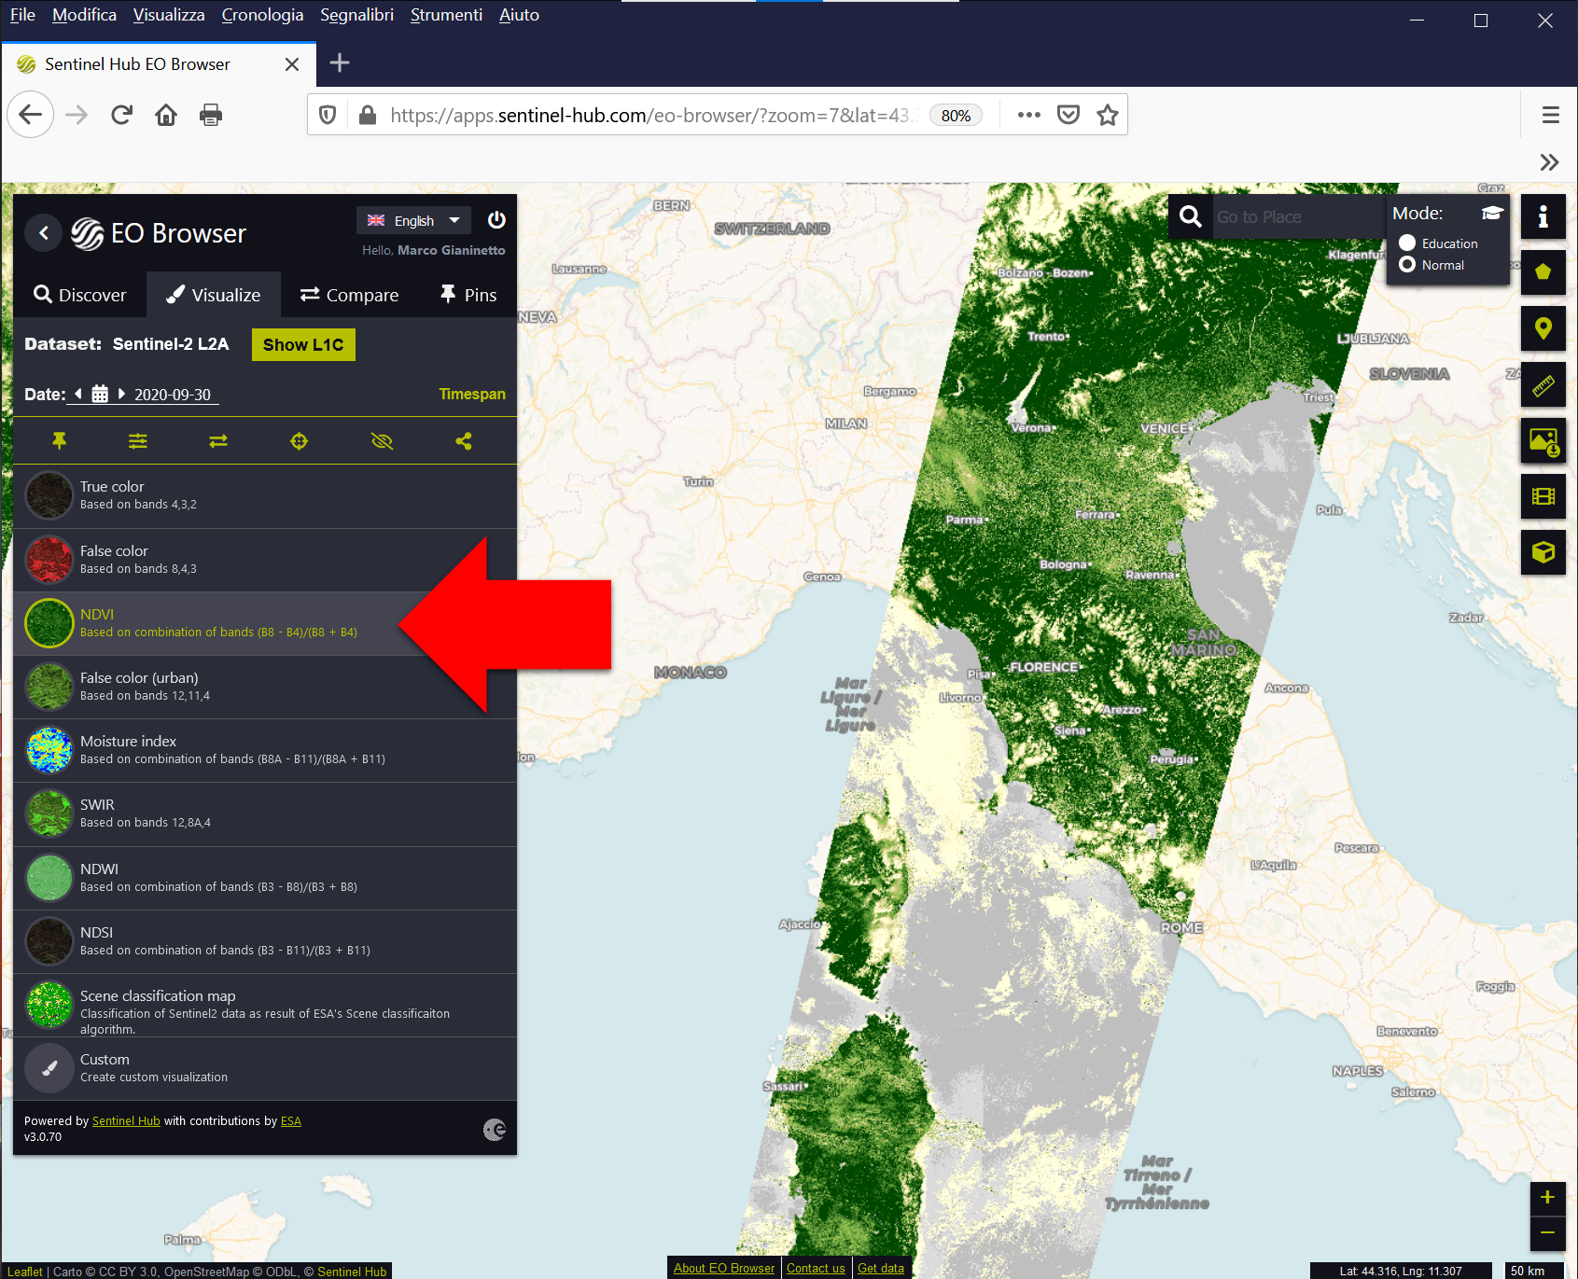This screenshot has width=1578, height=1279.
Task: Open the Cronologia menu
Action: [x=262, y=15]
